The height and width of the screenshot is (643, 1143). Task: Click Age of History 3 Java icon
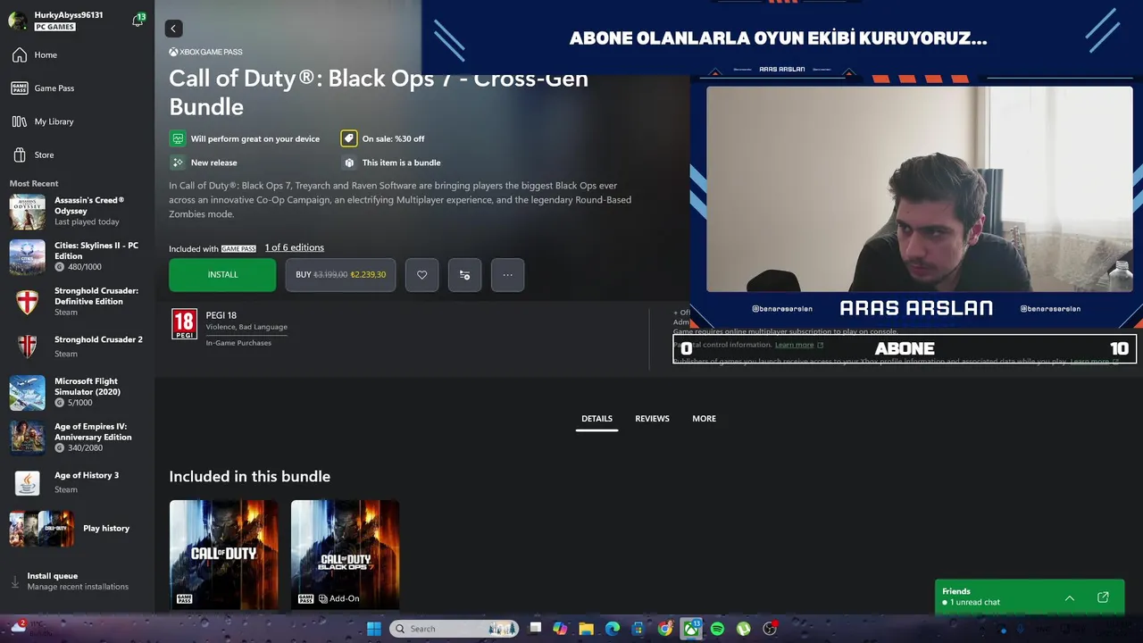point(27,483)
